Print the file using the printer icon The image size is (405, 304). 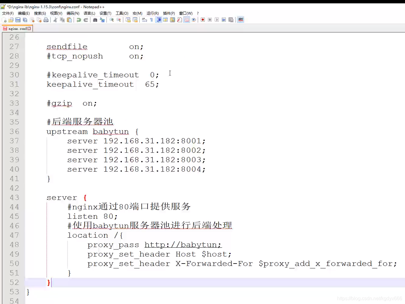pos(46,20)
